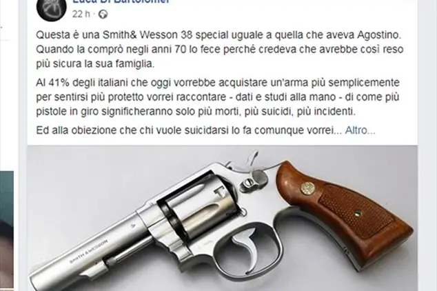The image size is (437, 291).
Task: Click the paragraph beginning 'Questa è una Smith& Wesson'
Action: tap(220, 50)
